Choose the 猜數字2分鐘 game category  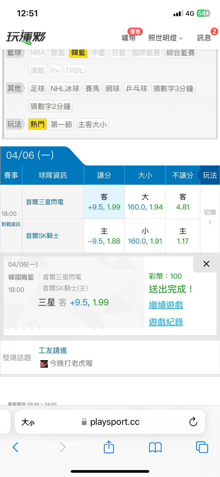[x=50, y=106]
